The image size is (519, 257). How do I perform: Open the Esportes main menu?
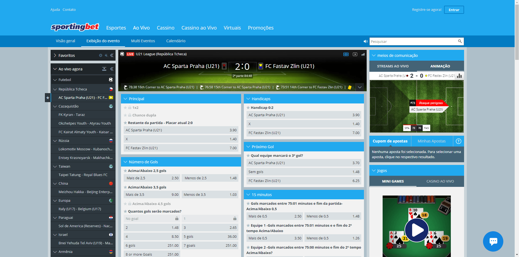tap(116, 28)
